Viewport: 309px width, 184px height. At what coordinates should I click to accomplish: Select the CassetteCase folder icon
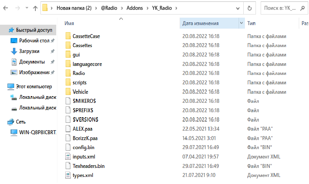pyautogui.click(x=68, y=36)
